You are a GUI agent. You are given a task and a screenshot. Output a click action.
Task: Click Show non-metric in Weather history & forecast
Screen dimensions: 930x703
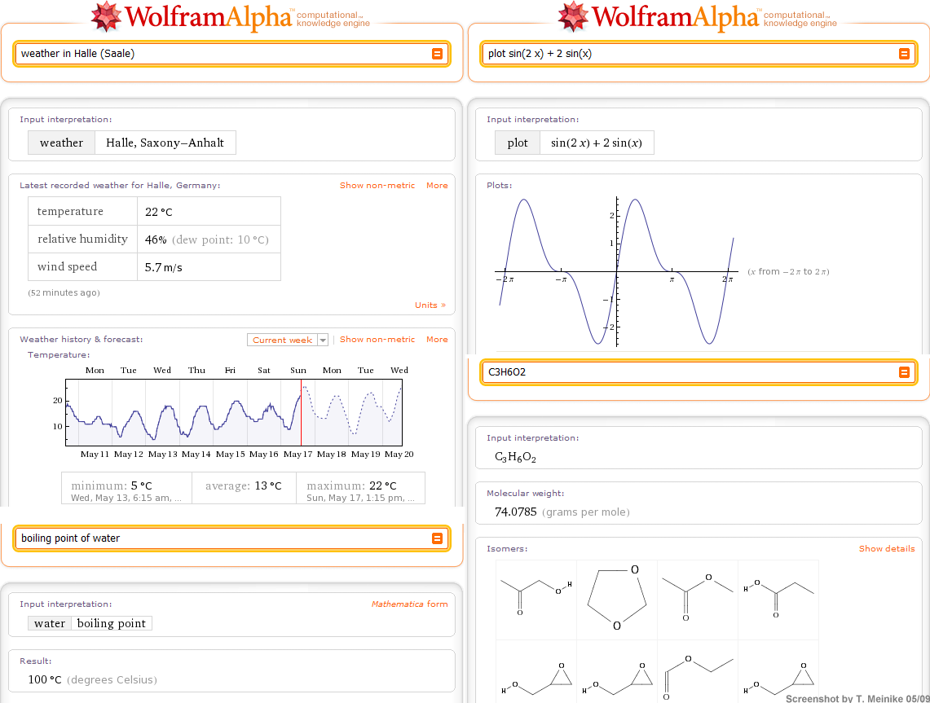tap(377, 340)
